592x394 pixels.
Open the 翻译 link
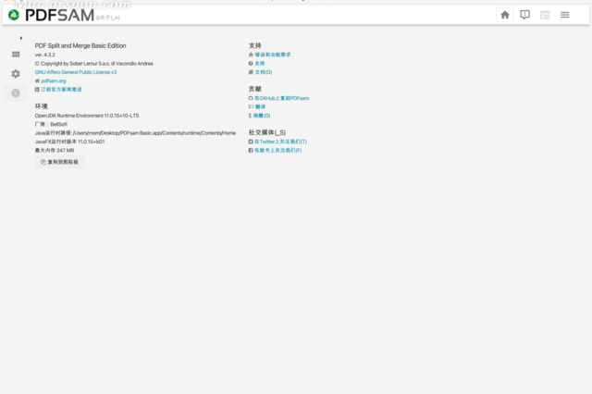[260, 106]
